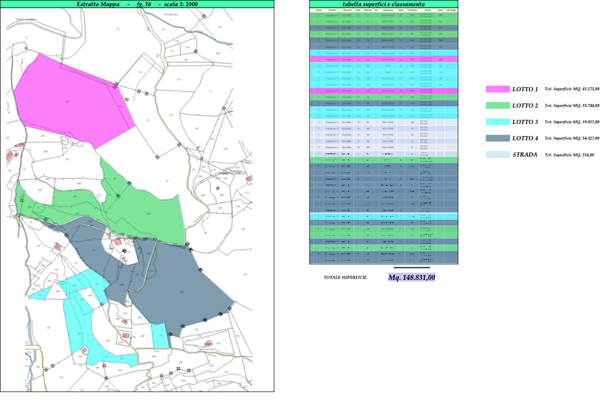Image resolution: width=606 pixels, height=401 pixels.
Task: Select the total value Mq. 148.831,00
Action: click(411, 278)
